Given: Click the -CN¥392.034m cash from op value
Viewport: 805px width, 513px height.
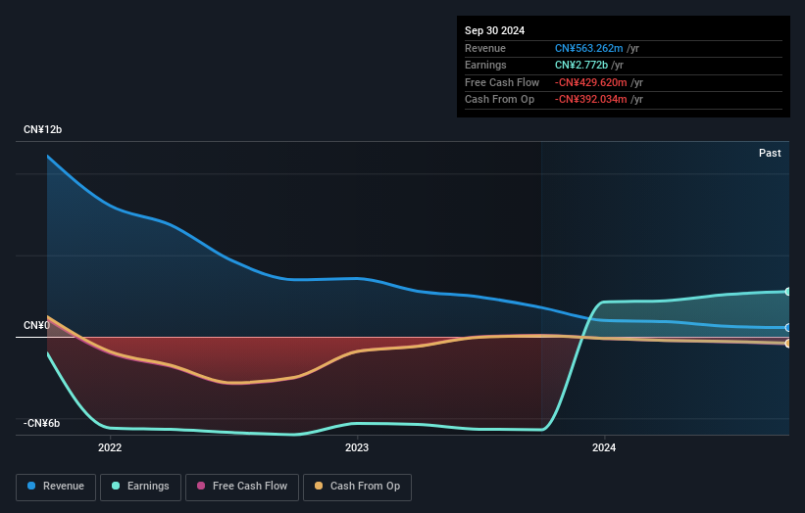Looking at the screenshot, I should click(x=590, y=100).
